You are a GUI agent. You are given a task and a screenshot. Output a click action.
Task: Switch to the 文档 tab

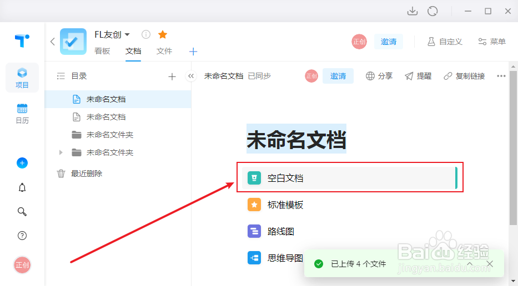coord(133,51)
